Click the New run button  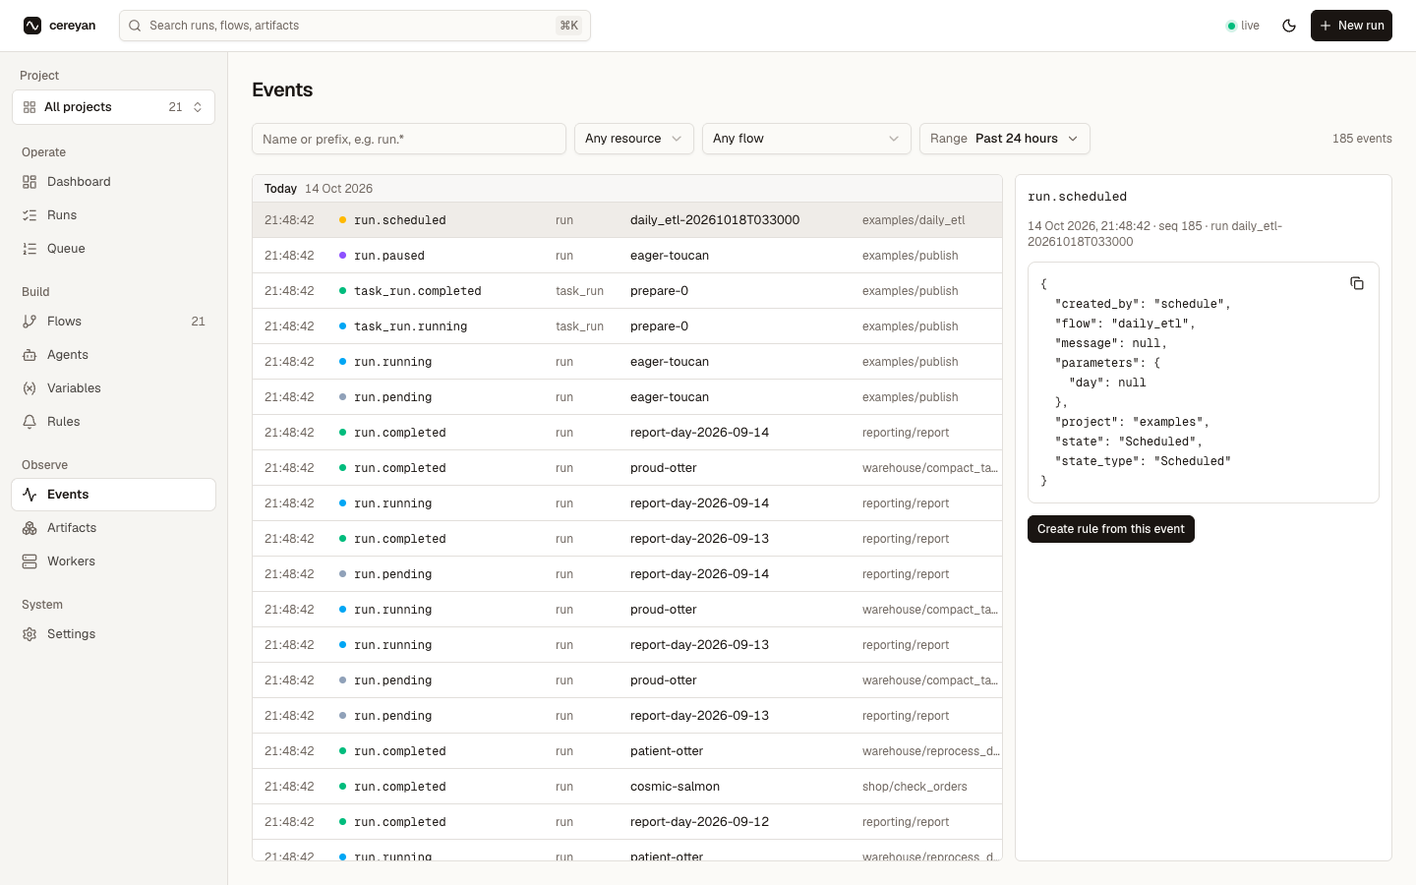[1351, 26]
